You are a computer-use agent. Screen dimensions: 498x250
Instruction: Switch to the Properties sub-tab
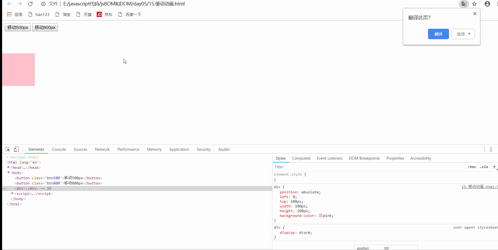point(395,158)
